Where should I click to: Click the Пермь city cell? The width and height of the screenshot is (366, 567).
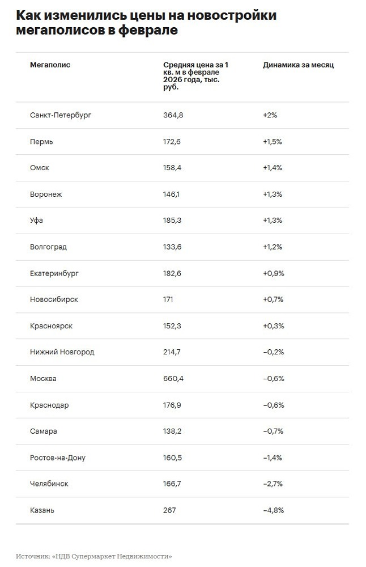point(41,142)
